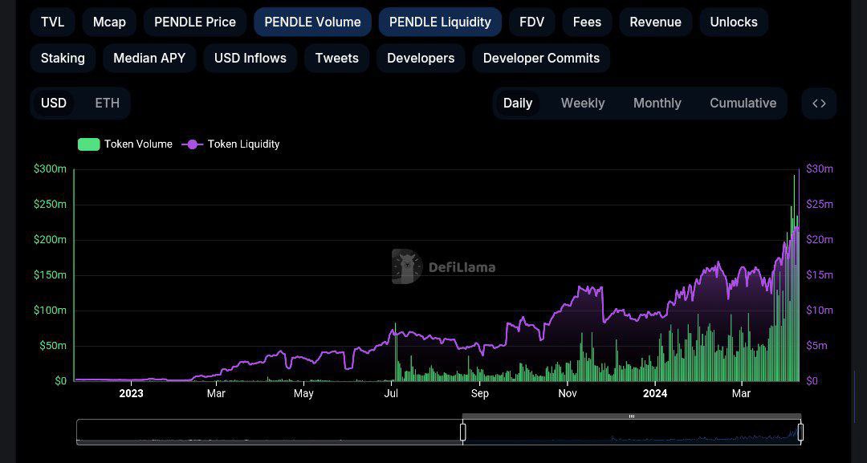Grab the right range slider handle
The image size is (867, 463).
800,432
